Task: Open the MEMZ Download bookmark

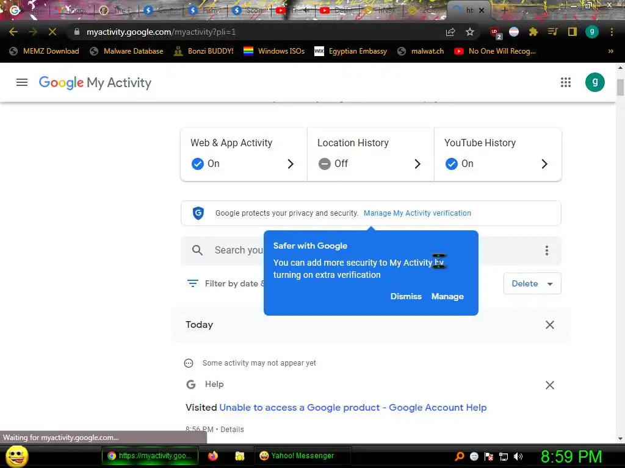Action: (44, 51)
